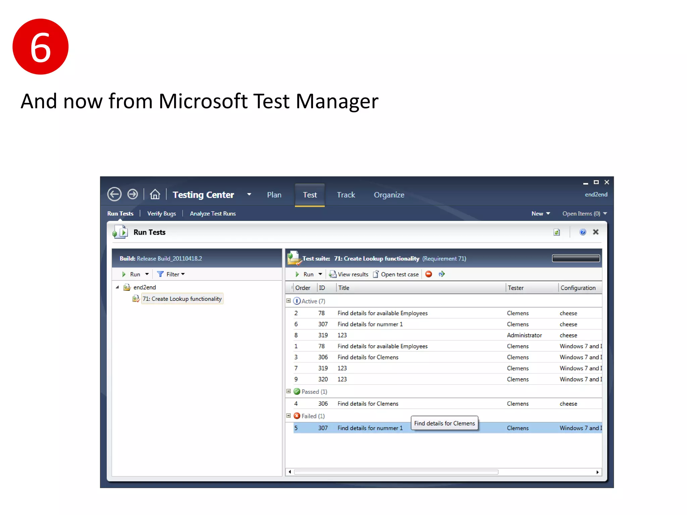Click Open test case

click(x=396, y=274)
